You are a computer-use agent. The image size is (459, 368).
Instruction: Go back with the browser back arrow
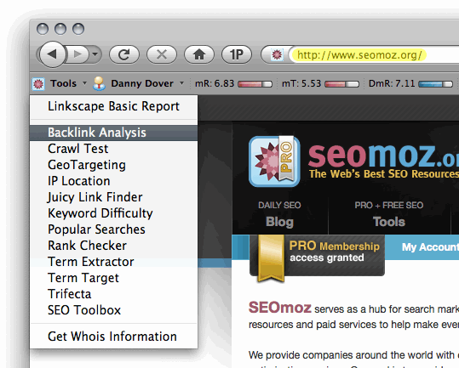pyautogui.click(x=53, y=54)
